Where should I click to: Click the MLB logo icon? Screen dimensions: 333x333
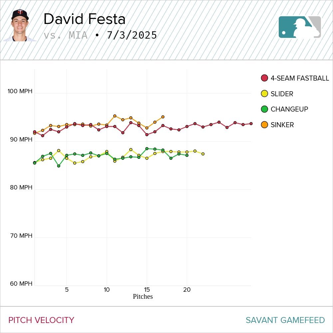[300, 27]
